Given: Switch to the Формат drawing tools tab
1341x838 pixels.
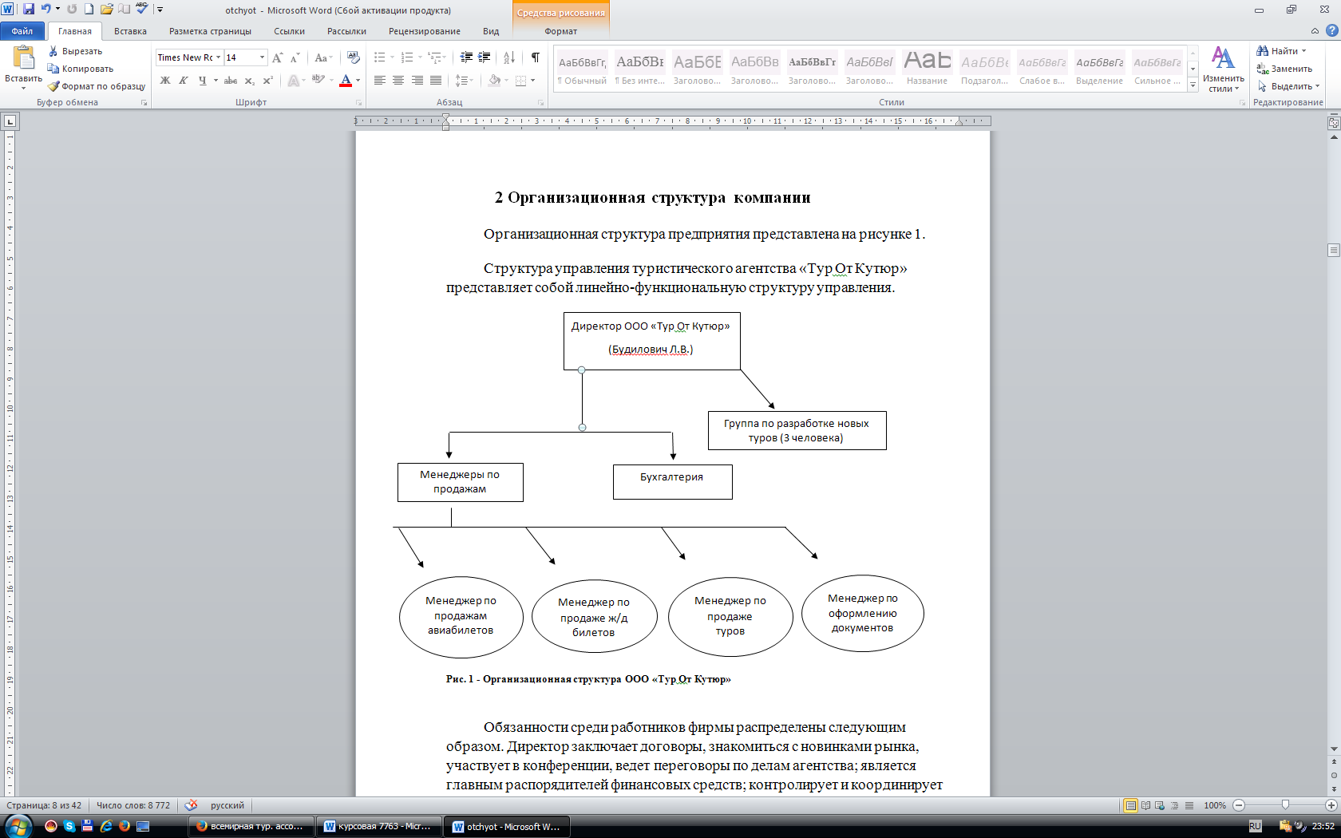Looking at the screenshot, I should coord(560,31).
